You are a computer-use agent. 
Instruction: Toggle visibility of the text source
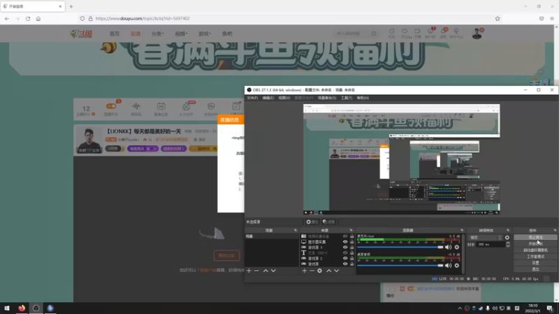tap(345, 253)
